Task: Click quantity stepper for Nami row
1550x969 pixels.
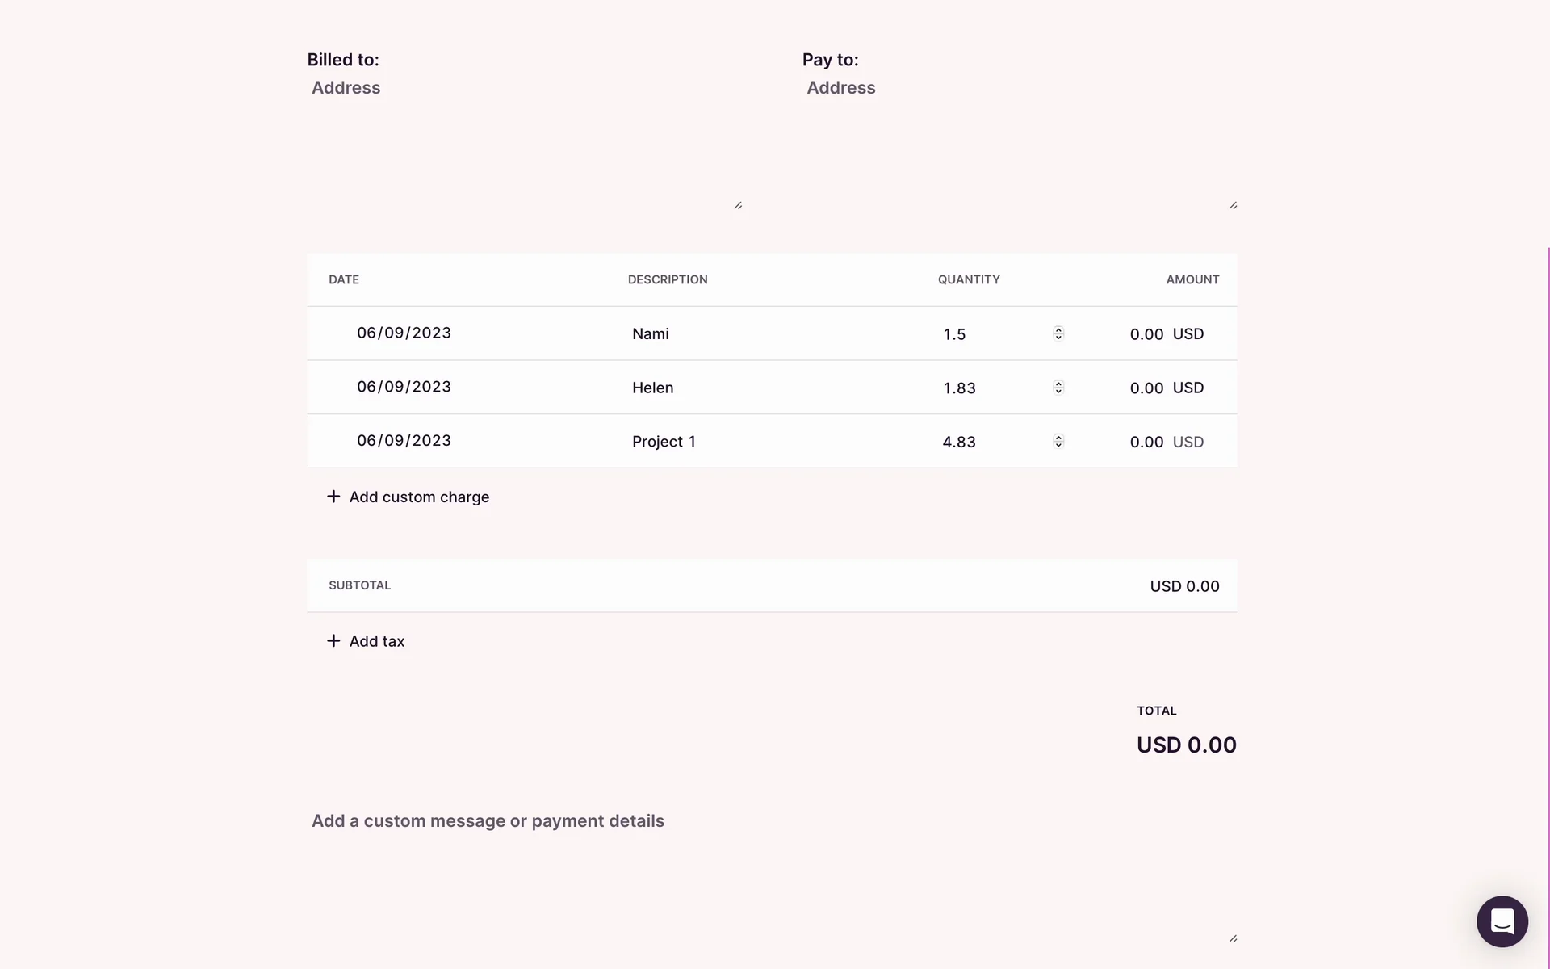Action: (1058, 333)
